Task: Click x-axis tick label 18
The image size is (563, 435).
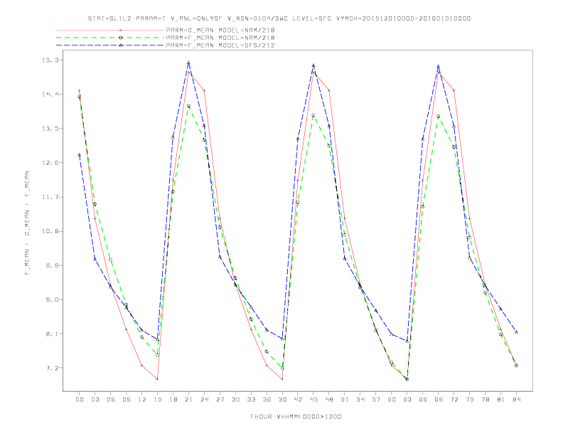Action: (x=173, y=399)
